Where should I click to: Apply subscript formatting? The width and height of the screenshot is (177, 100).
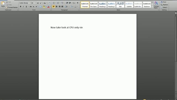(33, 7)
